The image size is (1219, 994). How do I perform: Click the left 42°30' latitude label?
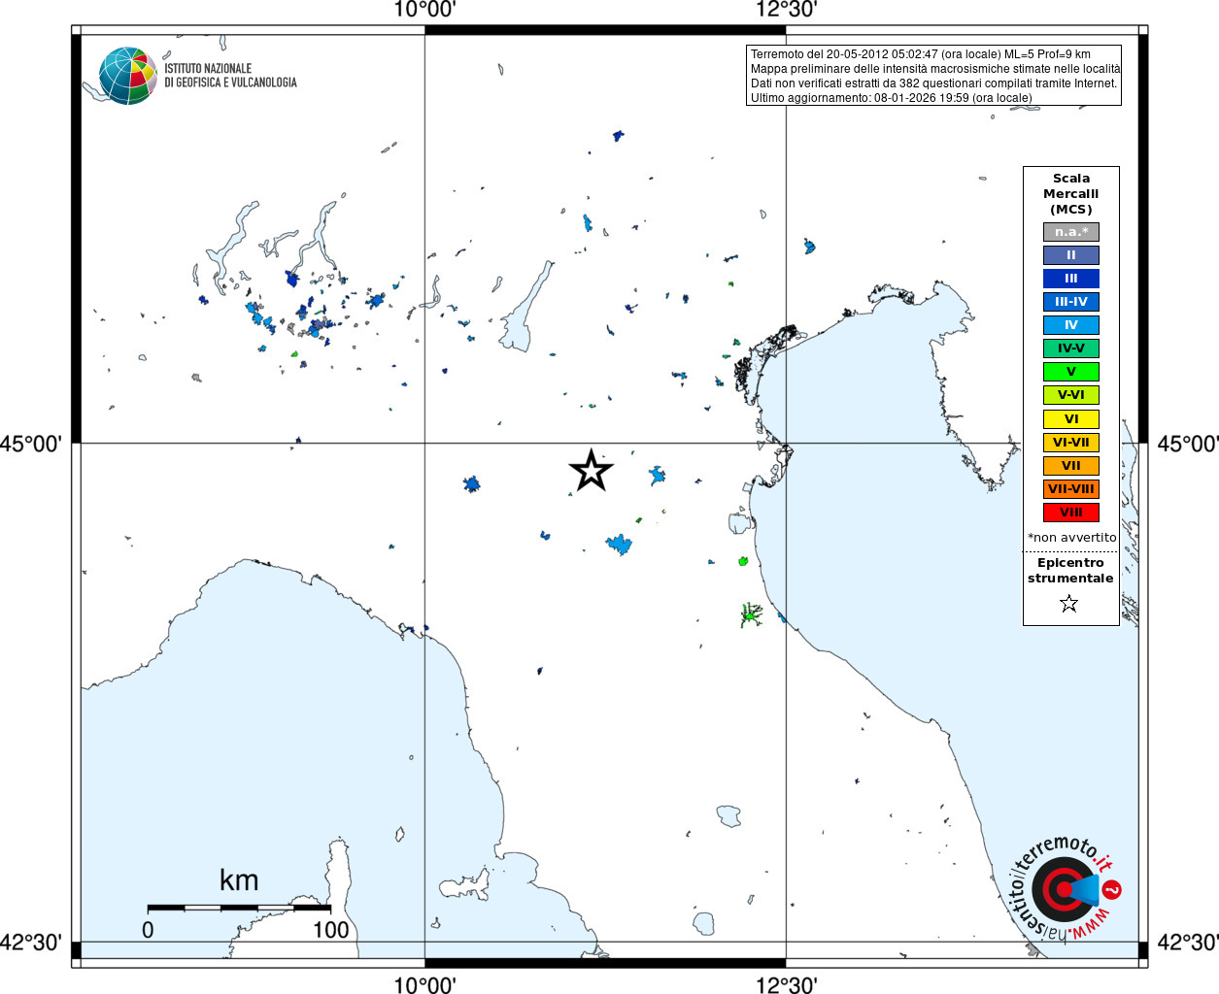31,943
